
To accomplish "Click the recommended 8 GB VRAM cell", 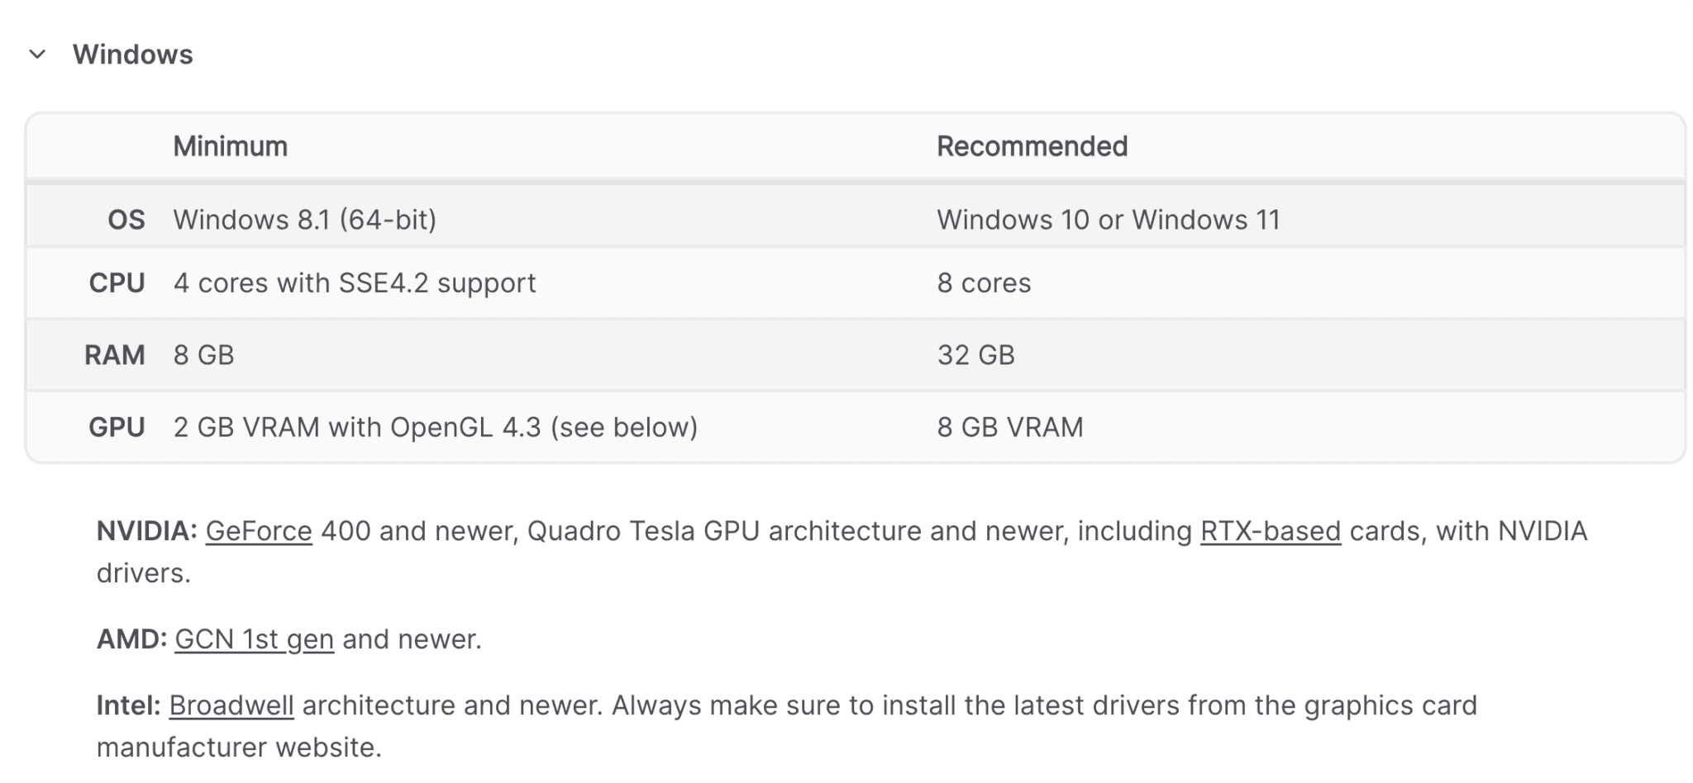I will pyautogui.click(x=1009, y=427).
